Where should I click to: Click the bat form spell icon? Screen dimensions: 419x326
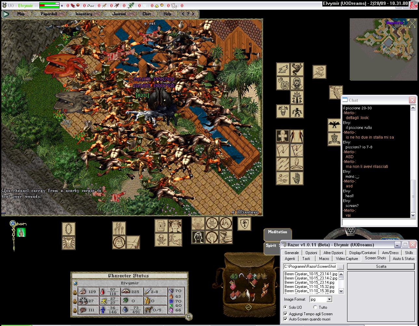(334, 125)
